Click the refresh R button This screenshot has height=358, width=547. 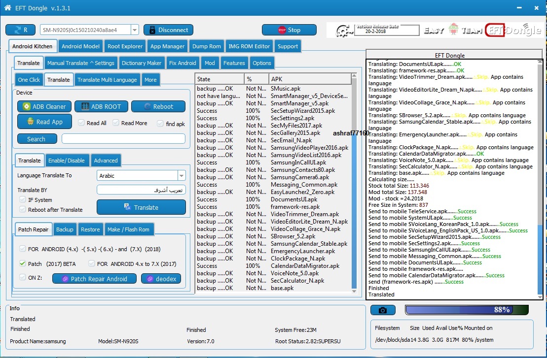coord(20,30)
